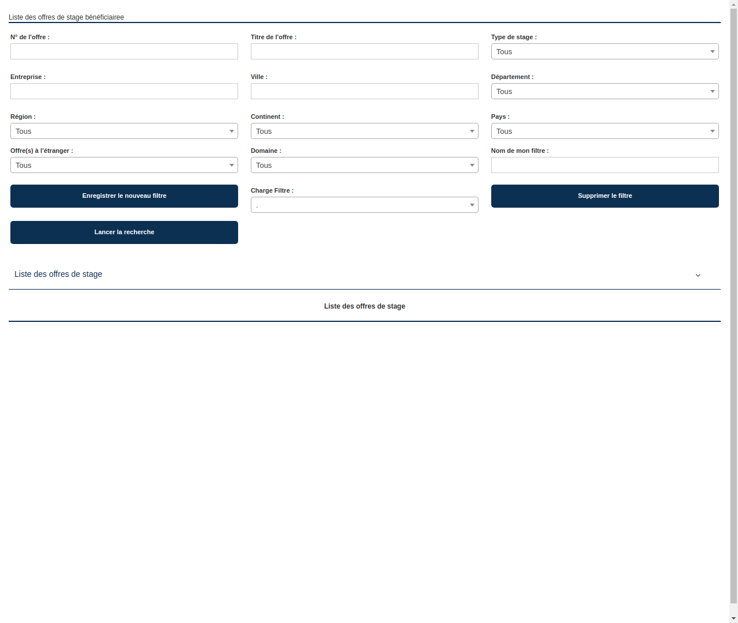This screenshot has width=738, height=623.
Task: Click inside the "N° de l'offre" field
Action: pyautogui.click(x=124, y=51)
